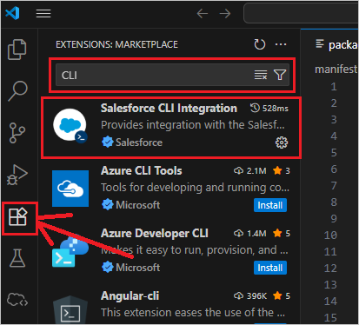Open the Source Control view

pyautogui.click(x=17, y=133)
